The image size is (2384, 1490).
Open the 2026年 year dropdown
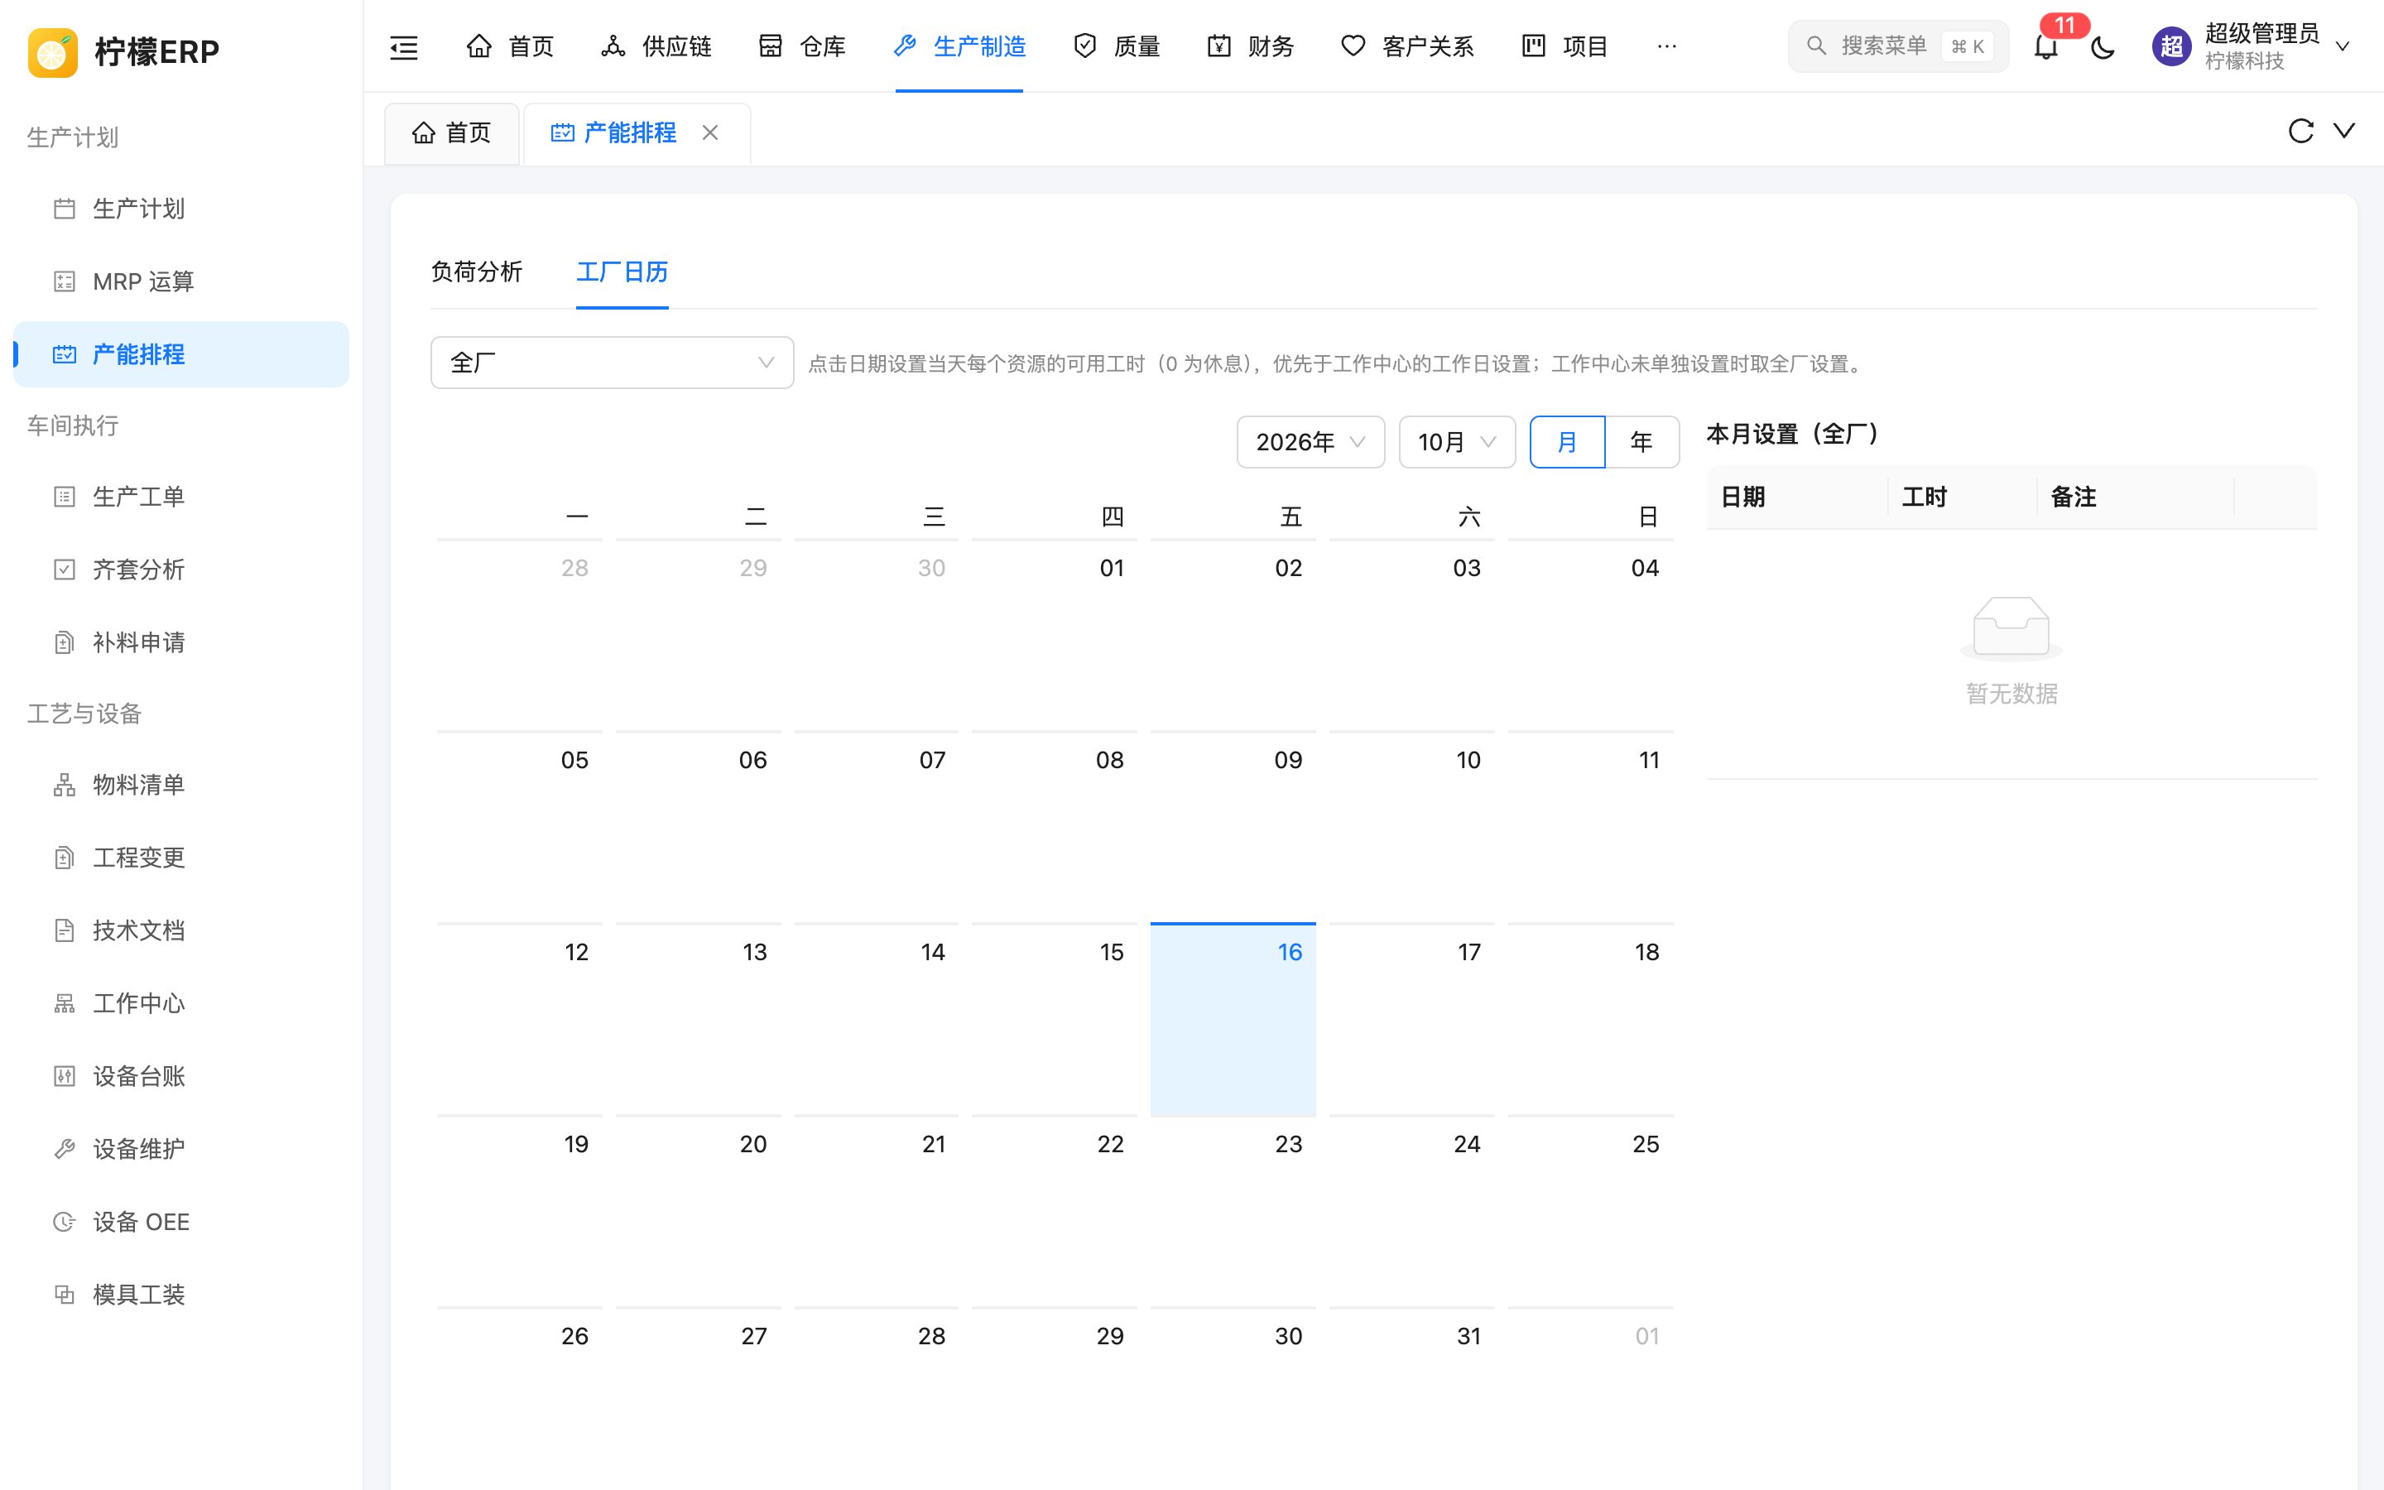[x=1310, y=441]
